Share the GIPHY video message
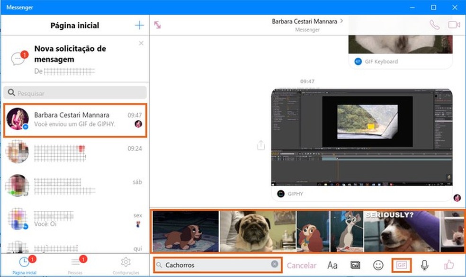Viewport: 466px width, 277px height. (260, 145)
